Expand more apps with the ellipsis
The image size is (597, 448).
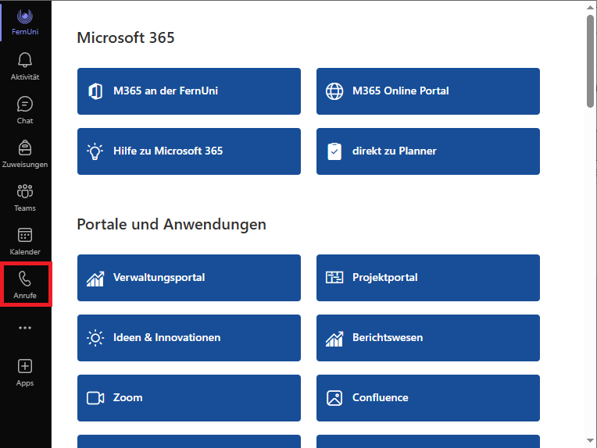tap(25, 328)
